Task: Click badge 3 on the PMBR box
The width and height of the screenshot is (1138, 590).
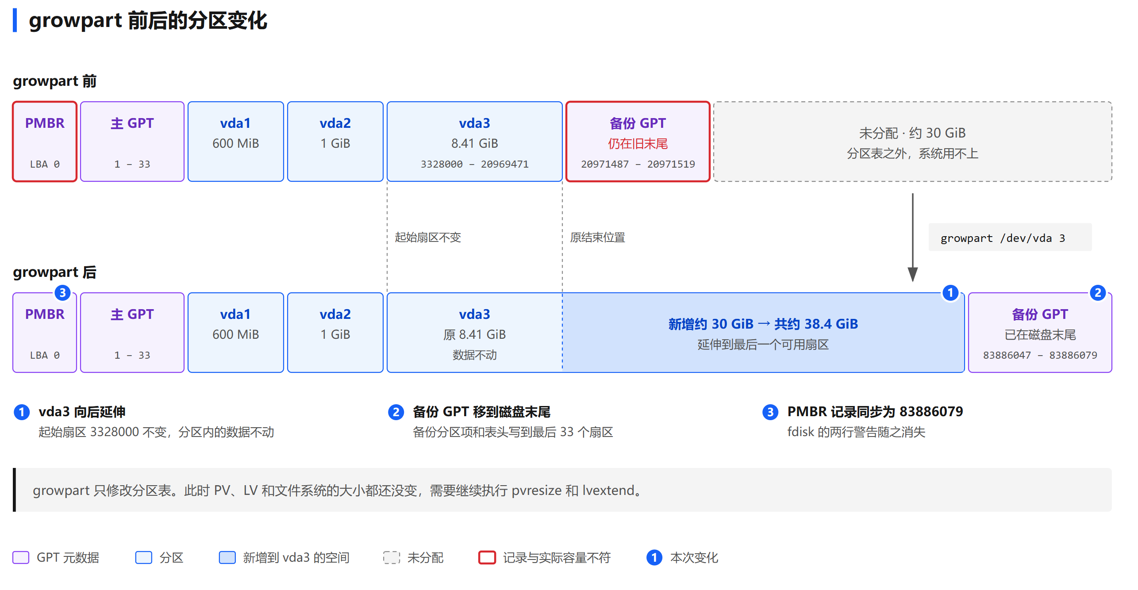Action: pyautogui.click(x=62, y=293)
